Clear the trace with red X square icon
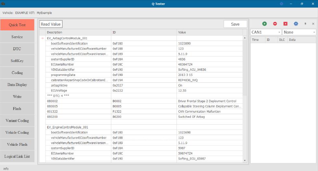This screenshot has height=171, width=318. click(x=285, y=24)
